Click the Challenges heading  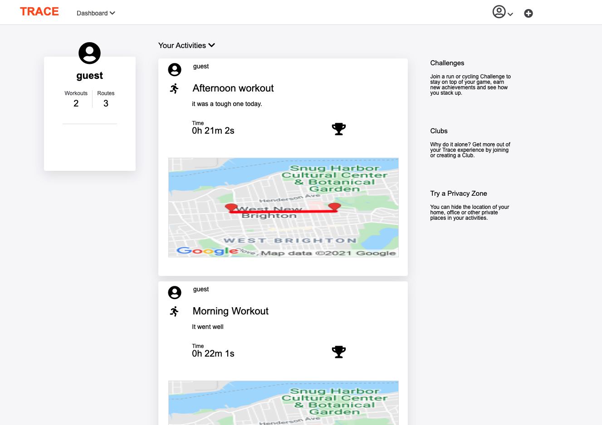tap(447, 63)
